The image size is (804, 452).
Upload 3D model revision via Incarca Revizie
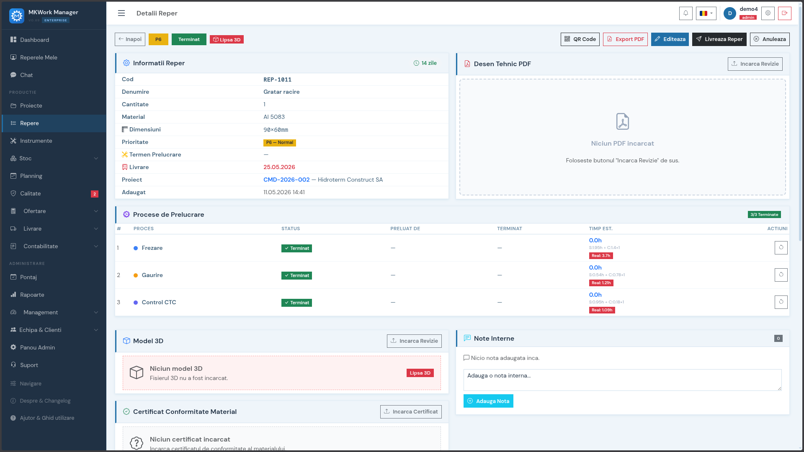[414, 341]
